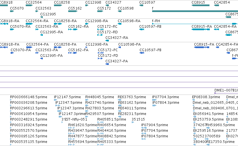Click EST IP07904.5prime

click(154, 125)
